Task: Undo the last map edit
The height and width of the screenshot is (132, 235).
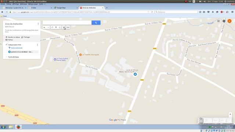Action: click(44, 27)
